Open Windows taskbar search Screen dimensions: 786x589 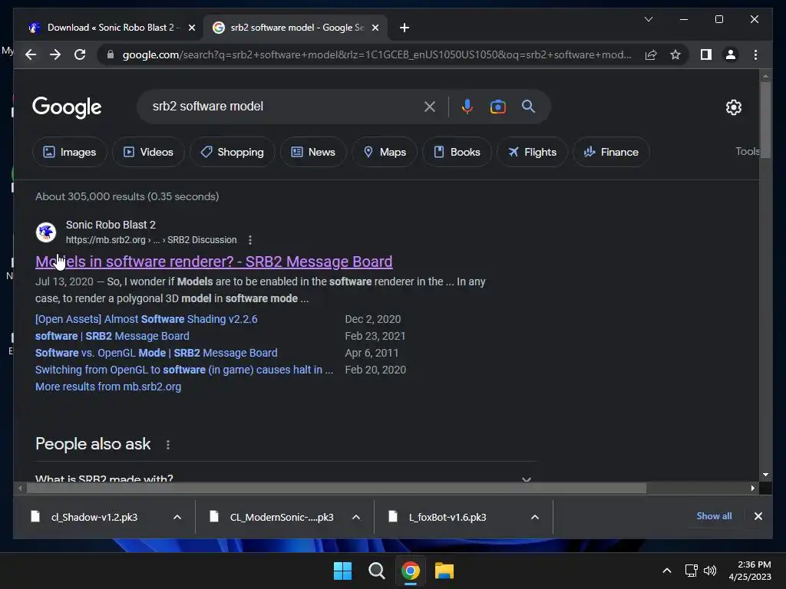376,571
